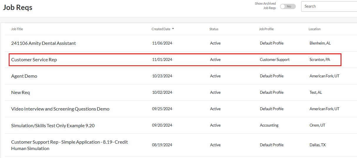Sort by the Job Profile column header

(x=266, y=29)
